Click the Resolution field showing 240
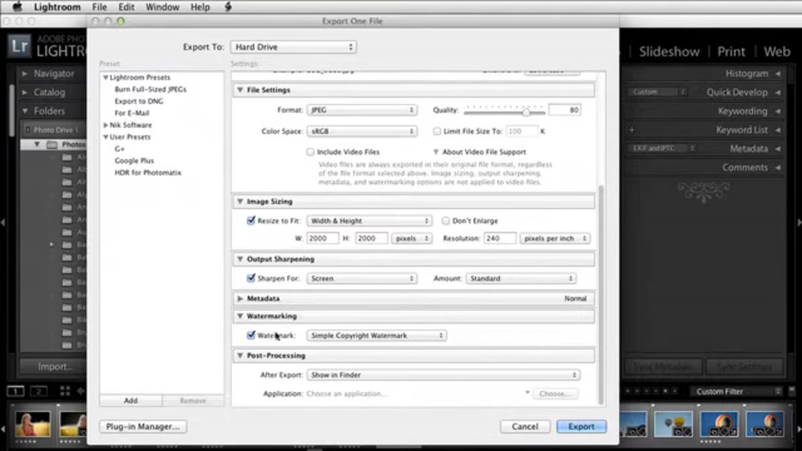 click(500, 238)
